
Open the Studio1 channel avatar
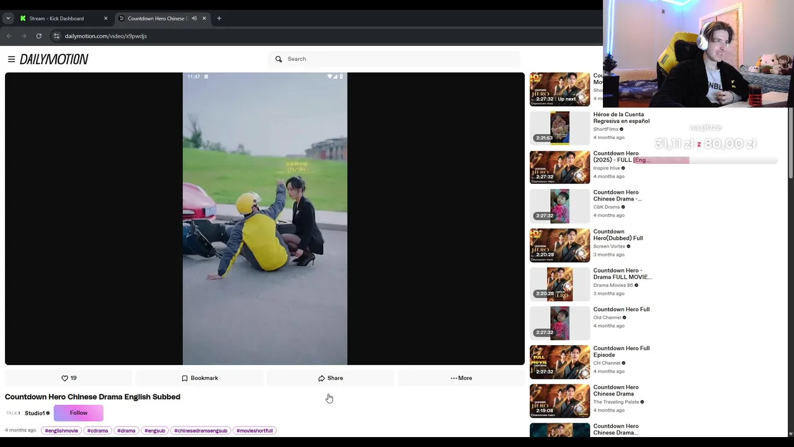pyautogui.click(x=13, y=413)
